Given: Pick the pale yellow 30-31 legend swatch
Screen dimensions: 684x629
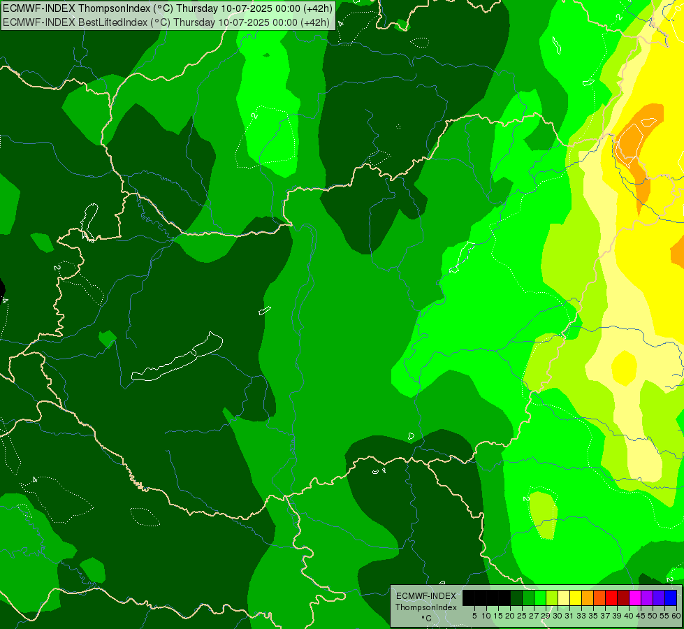Looking at the screenshot, I should click(x=564, y=598).
